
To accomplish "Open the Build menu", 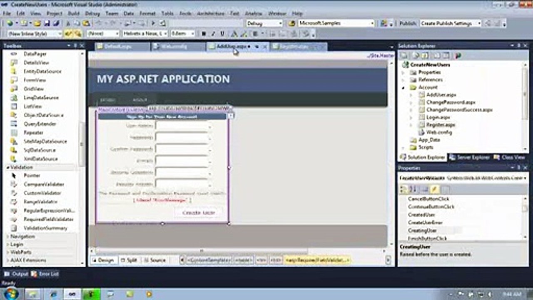I will (73, 13).
